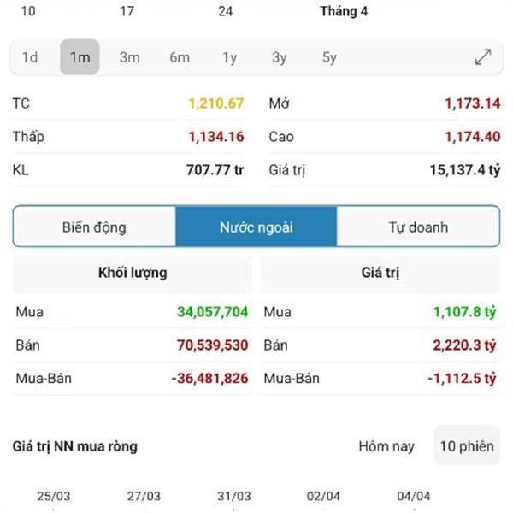The image size is (513, 513).
Task: Select the 3m time range
Action: click(x=130, y=57)
